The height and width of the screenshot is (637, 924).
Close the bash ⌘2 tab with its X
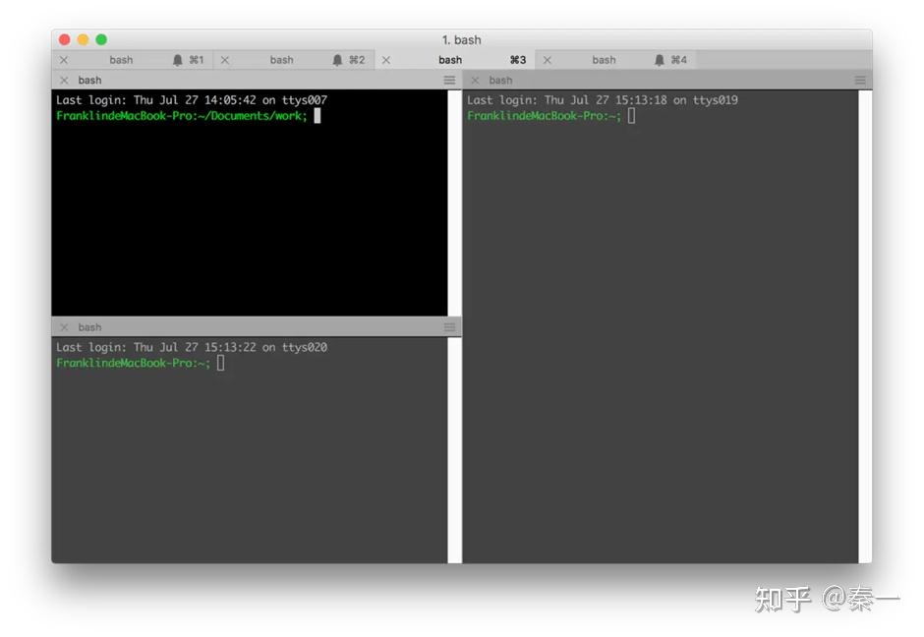224,59
